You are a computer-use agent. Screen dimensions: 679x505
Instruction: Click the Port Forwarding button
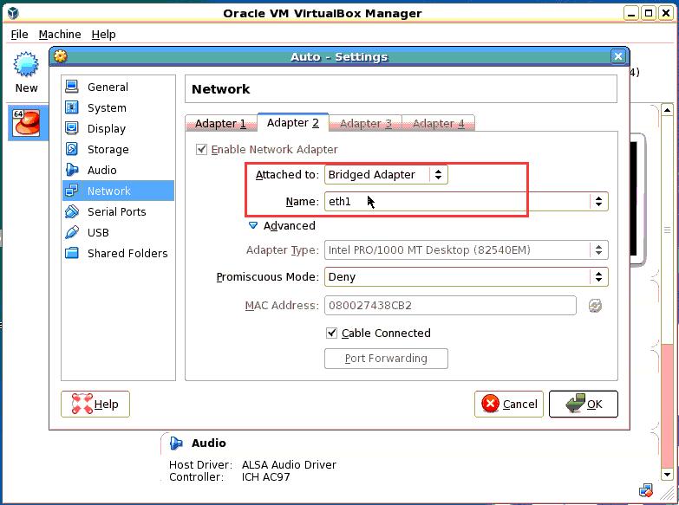click(x=386, y=359)
